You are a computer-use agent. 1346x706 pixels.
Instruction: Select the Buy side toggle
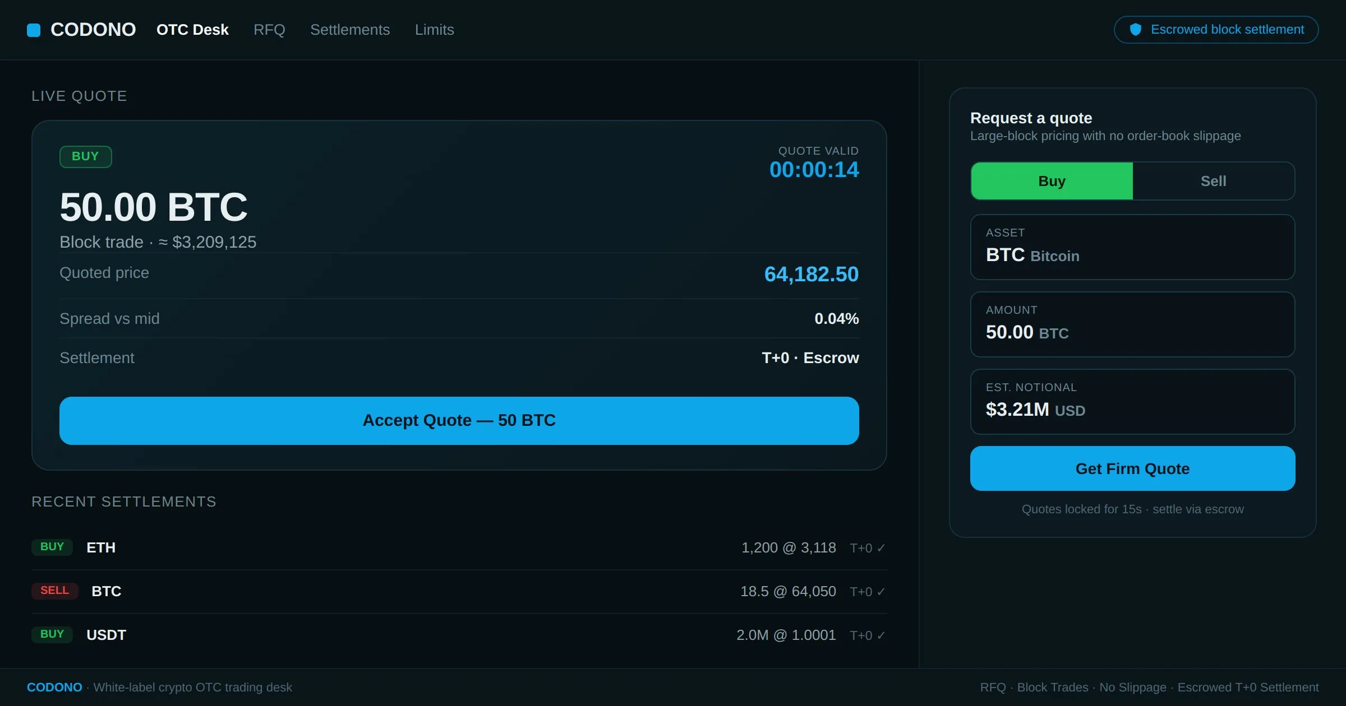pos(1052,181)
